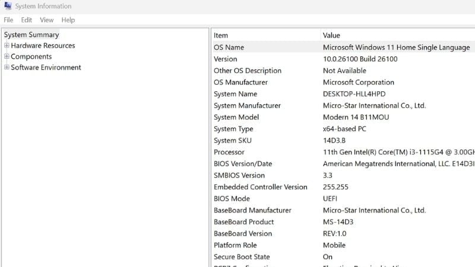
Task: Select the System Model row
Action: [x=236, y=117]
